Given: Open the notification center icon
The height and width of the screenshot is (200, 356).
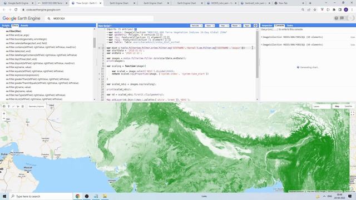Looking at the screenshot, I should point(350,196).
